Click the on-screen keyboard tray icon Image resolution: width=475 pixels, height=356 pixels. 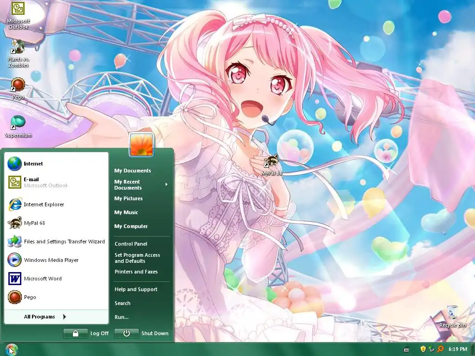(406, 350)
